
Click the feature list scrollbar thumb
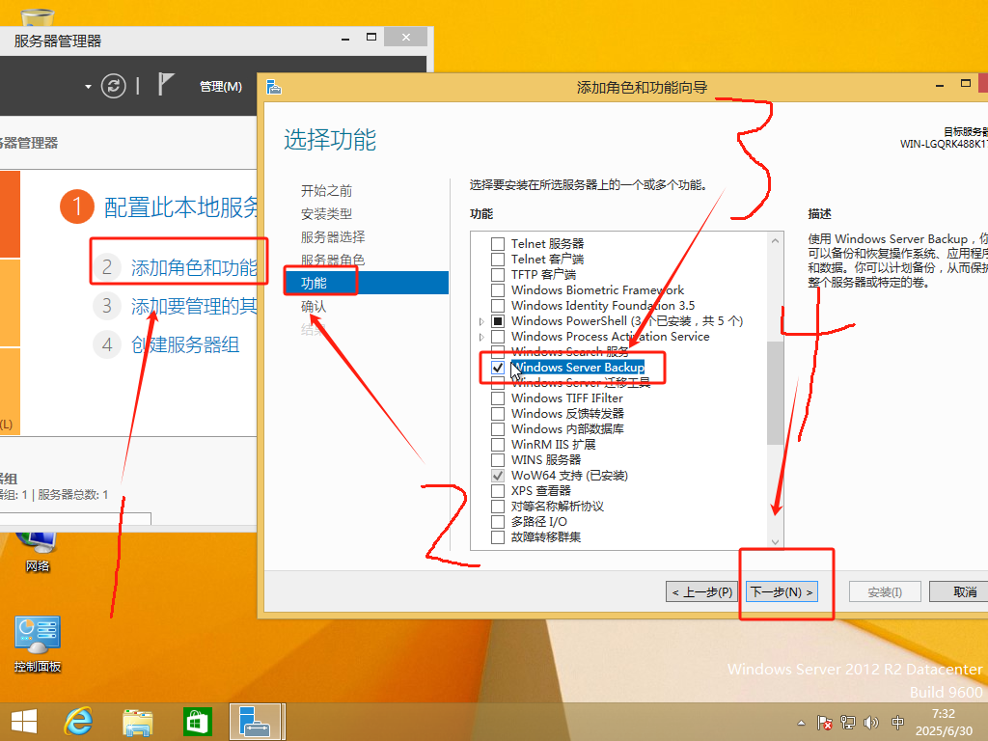click(775, 394)
